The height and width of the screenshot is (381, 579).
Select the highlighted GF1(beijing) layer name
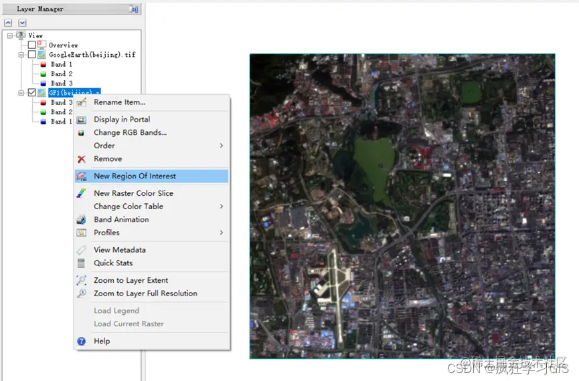click(74, 92)
